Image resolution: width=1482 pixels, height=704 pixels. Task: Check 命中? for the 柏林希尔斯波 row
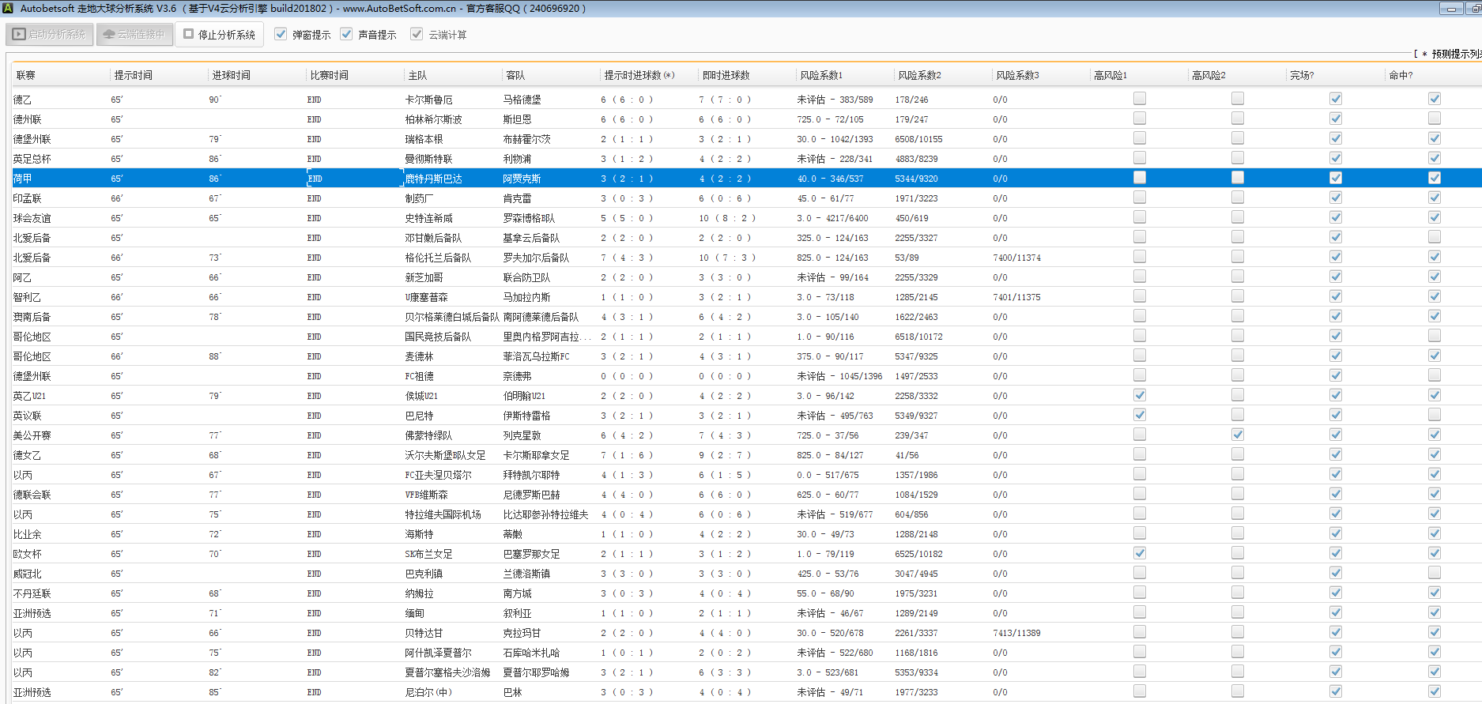click(1434, 119)
